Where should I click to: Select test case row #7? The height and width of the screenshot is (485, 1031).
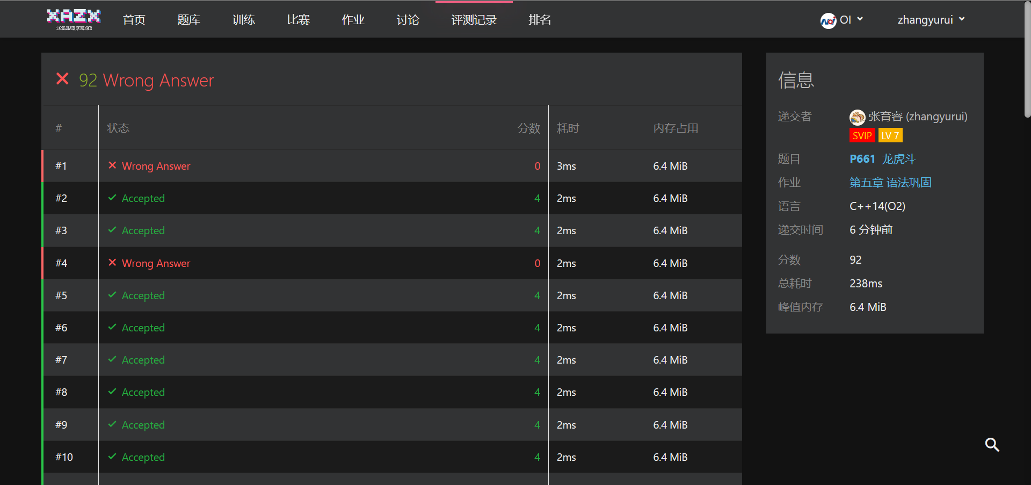click(322, 360)
